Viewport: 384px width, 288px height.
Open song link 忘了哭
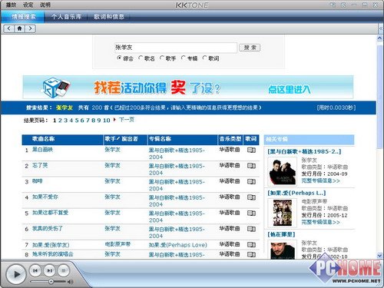pos(40,165)
